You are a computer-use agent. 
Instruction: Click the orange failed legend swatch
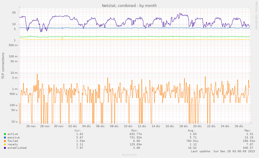[5, 141]
